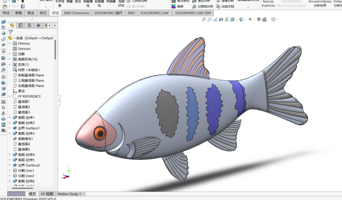Click the Compare Documents icon
Image resolution: width=342 pixels, height=200 pixels.
[218, 7]
